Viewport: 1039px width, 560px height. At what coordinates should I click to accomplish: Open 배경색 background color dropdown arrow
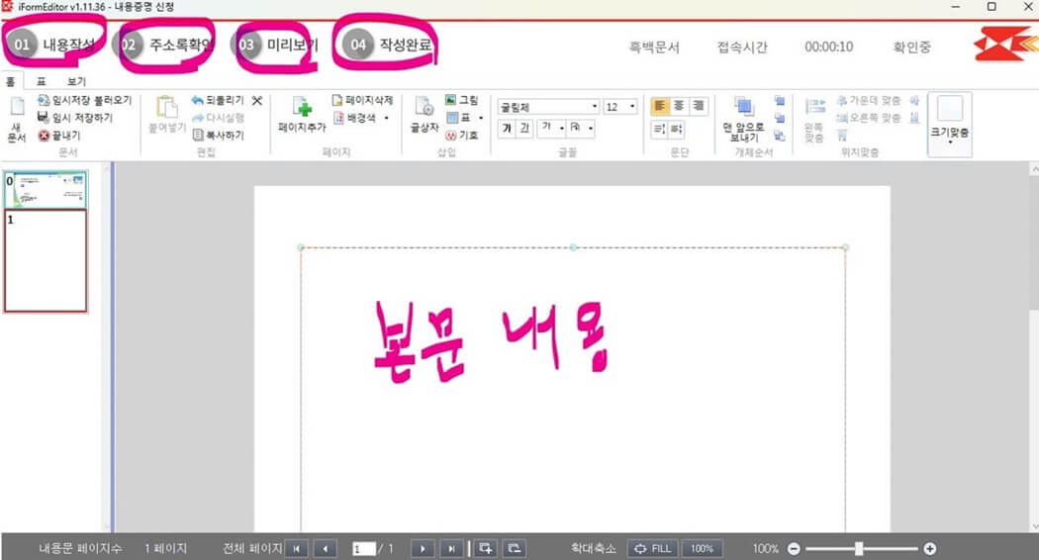pos(386,118)
